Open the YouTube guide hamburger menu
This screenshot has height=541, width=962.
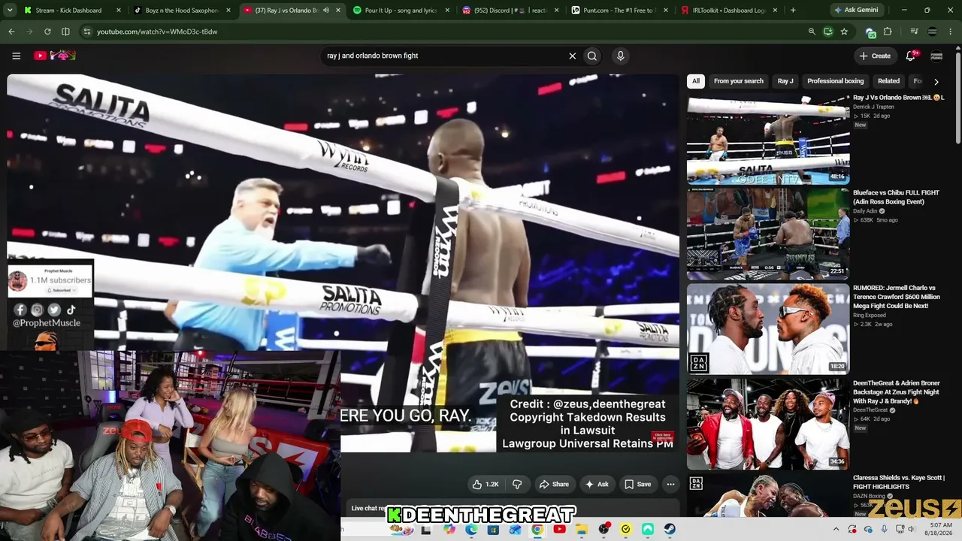click(16, 56)
